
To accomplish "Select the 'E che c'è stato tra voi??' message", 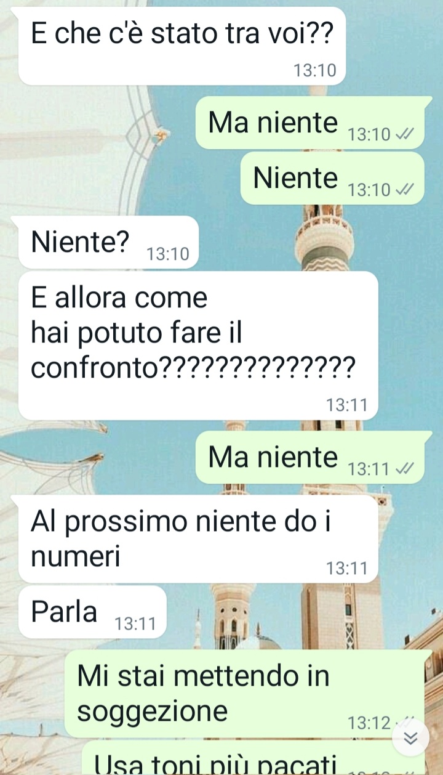I will coord(182,46).
